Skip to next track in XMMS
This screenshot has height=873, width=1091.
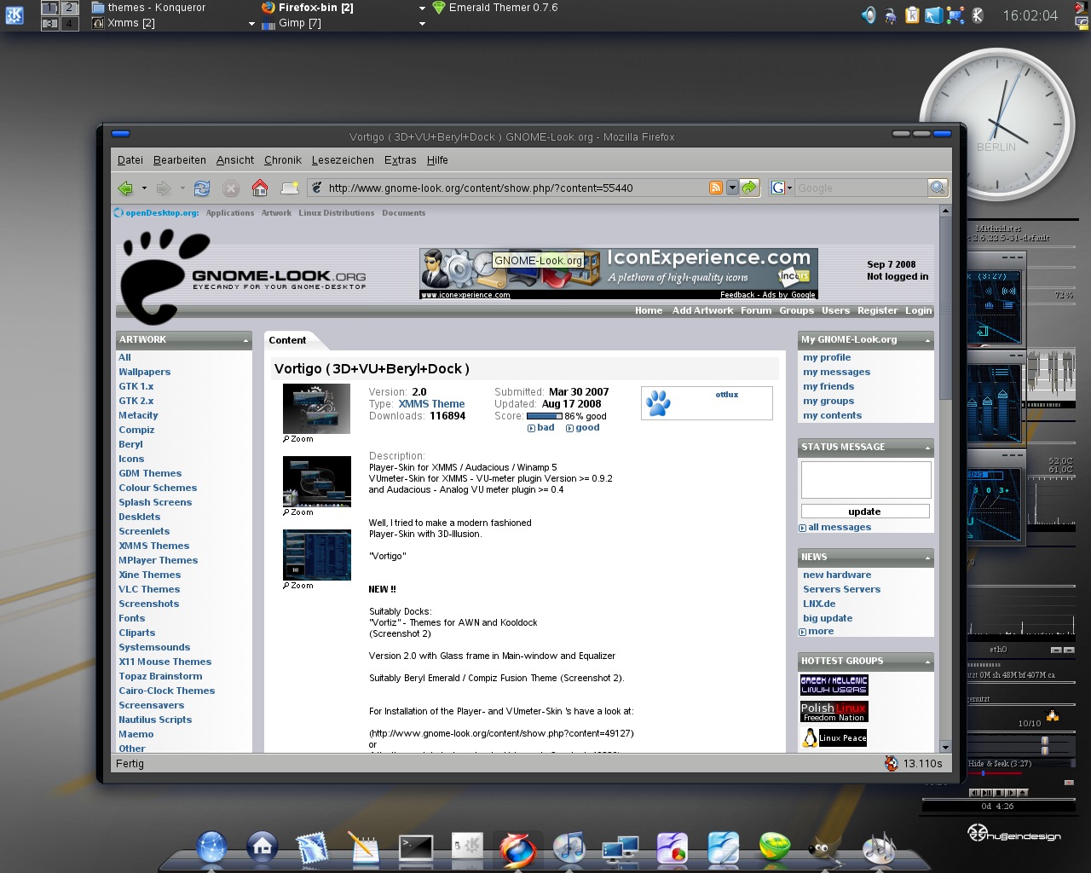(x=1010, y=793)
